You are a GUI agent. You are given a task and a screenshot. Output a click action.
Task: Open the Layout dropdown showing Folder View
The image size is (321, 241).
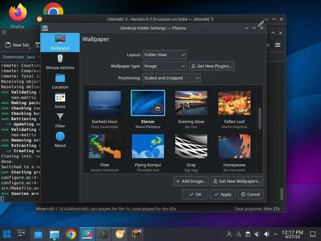tap(165, 55)
